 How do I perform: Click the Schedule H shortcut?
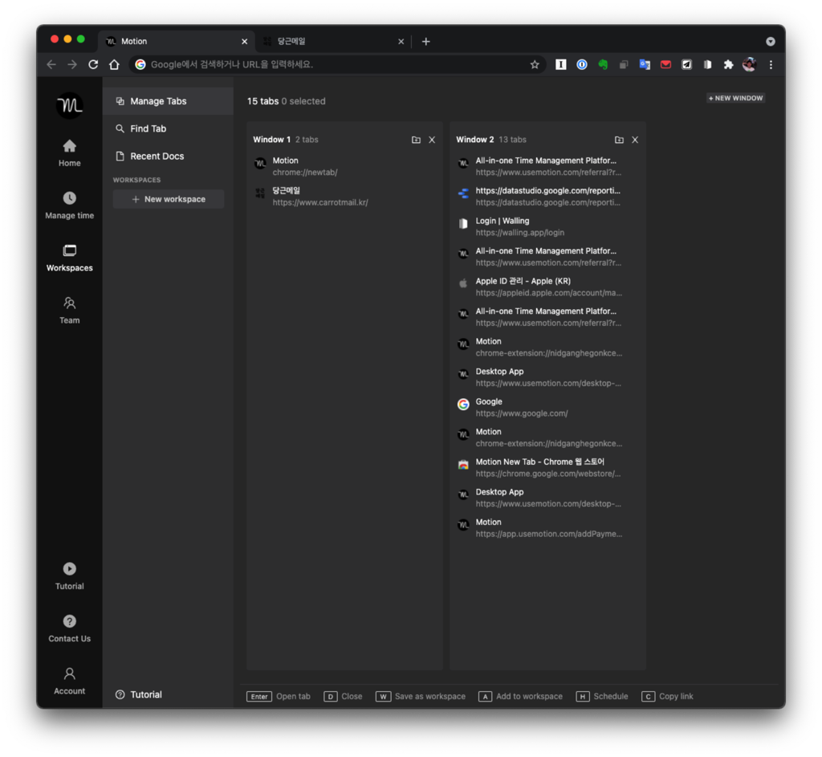(x=602, y=696)
